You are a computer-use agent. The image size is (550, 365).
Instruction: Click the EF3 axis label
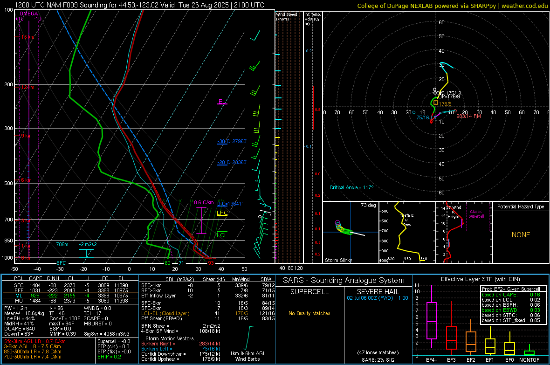coord(451,360)
